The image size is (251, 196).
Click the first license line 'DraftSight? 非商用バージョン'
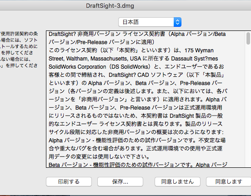[137, 34]
